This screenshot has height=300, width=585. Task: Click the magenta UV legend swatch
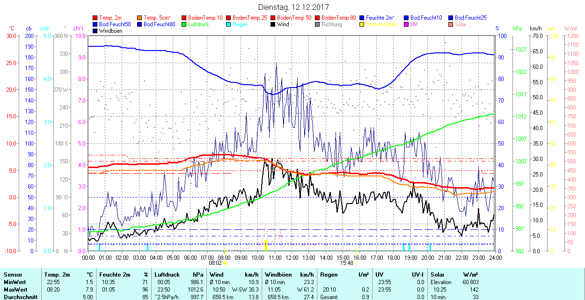407,24
